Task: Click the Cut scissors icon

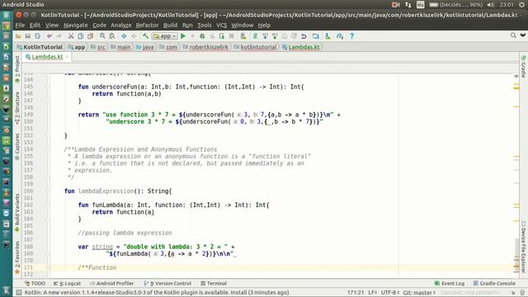Action: [71, 36]
